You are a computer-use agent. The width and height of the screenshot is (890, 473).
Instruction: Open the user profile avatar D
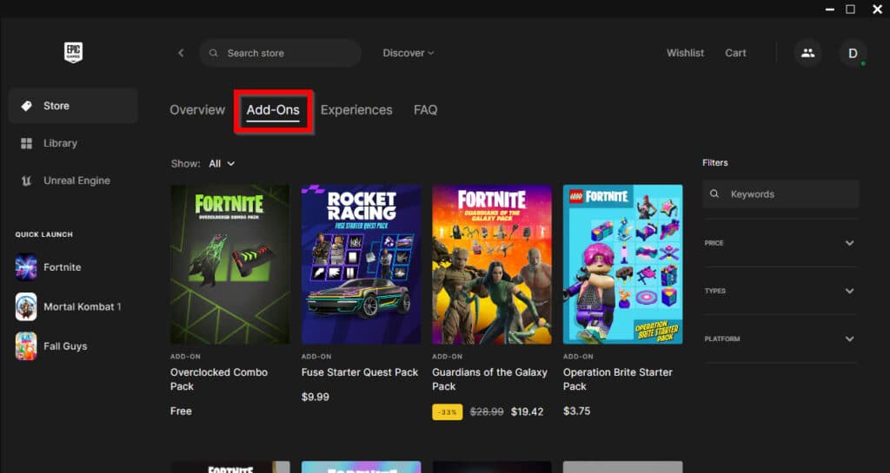[853, 53]
